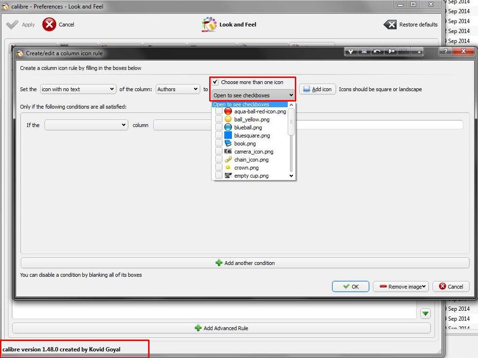Select highlighted 'Open to see checkboxes' list entry
This screenshot has width=478, height=358.
point(250,104)
